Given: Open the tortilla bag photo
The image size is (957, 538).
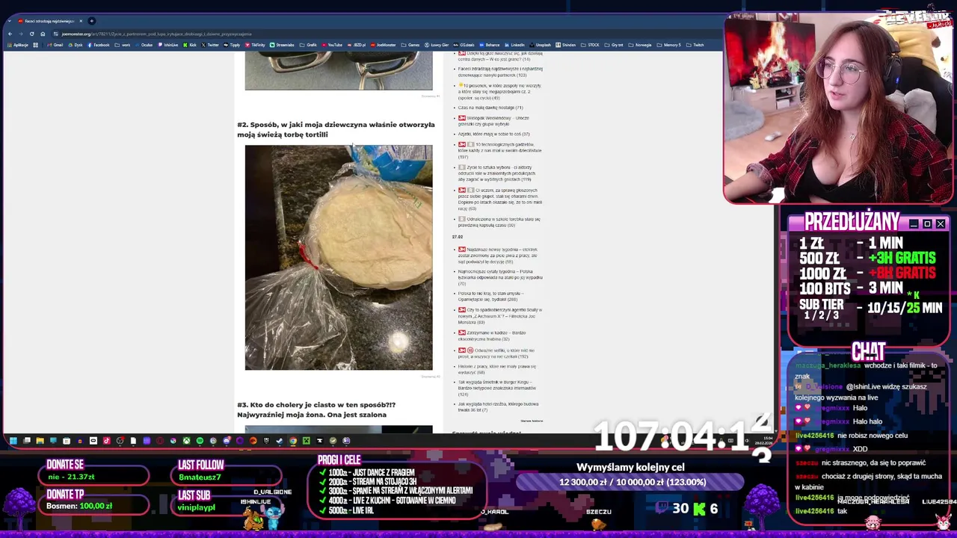Looking at the screenshot, I should (339, 258).
